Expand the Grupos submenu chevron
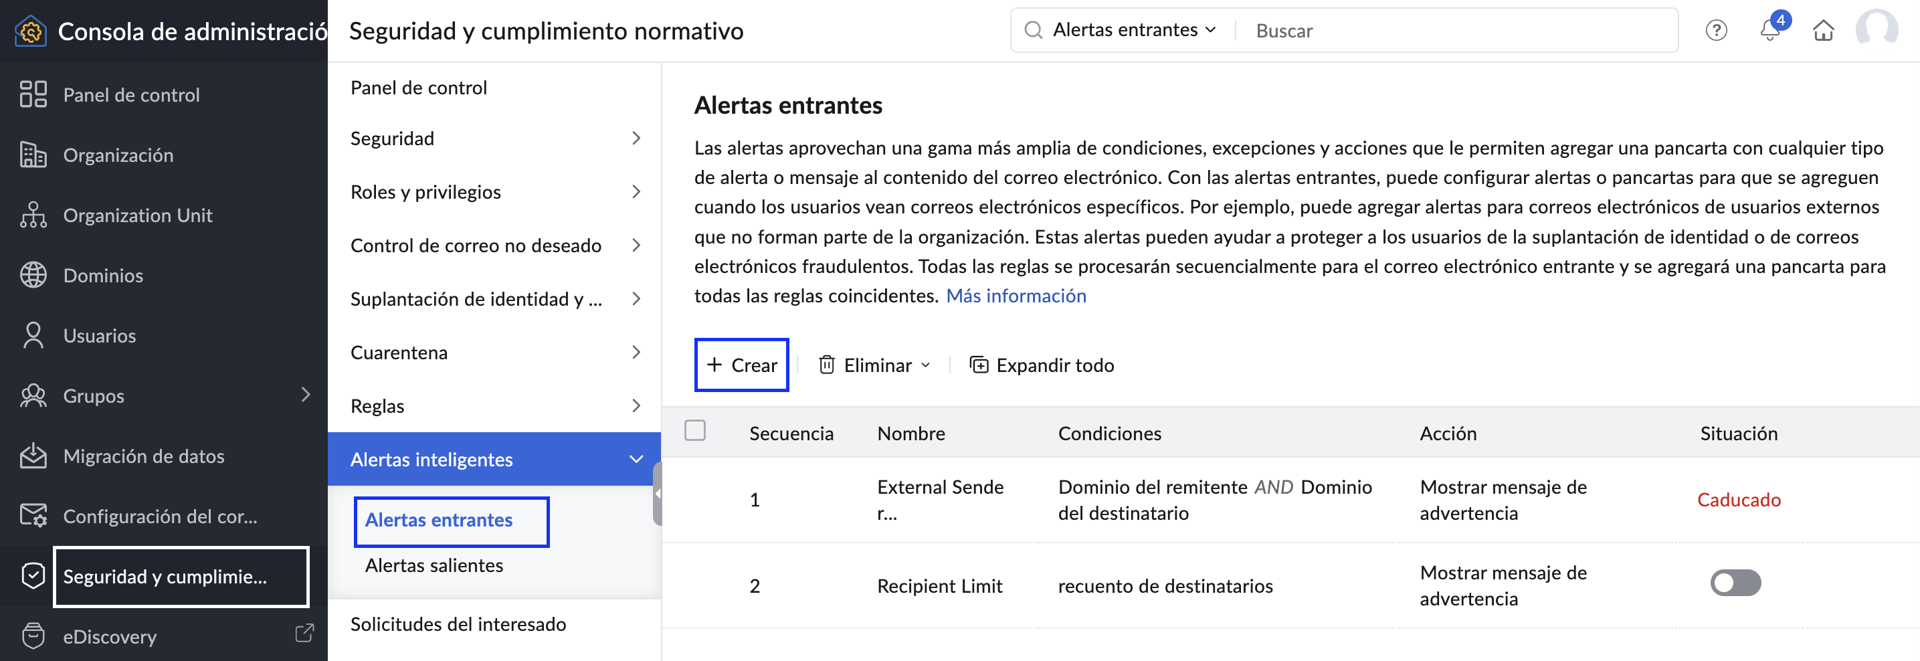 pyautogui.click(x=305, y=395)
